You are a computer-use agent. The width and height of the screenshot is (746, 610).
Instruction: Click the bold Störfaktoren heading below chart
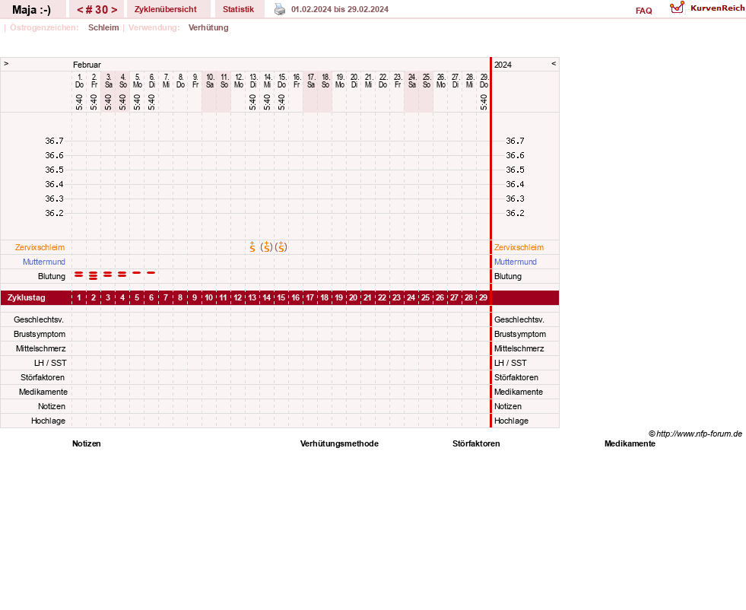(476, 443)
